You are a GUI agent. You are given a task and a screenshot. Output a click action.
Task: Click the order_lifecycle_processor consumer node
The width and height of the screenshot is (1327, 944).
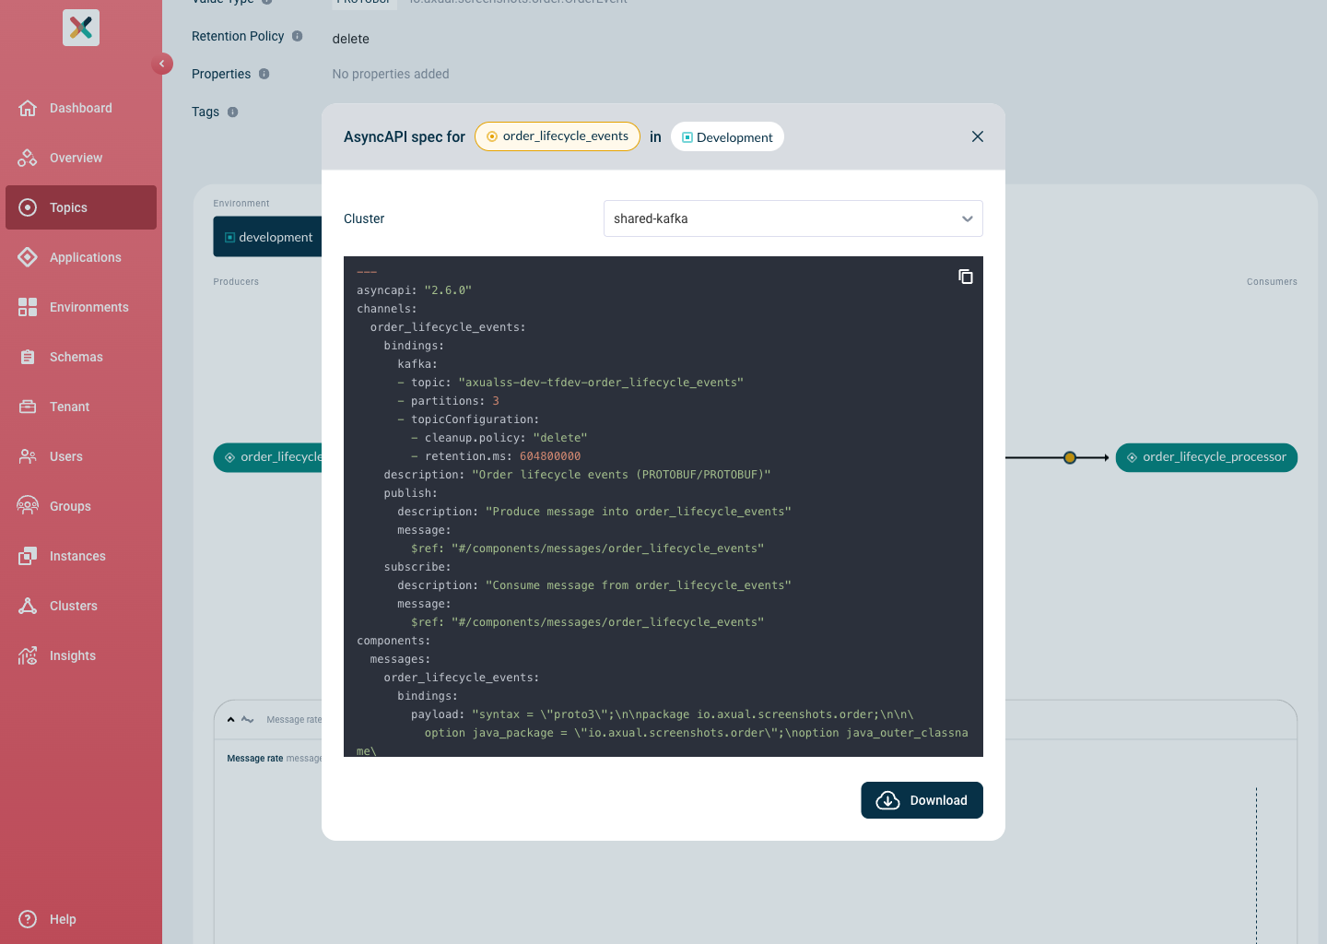pos(1206,457)
